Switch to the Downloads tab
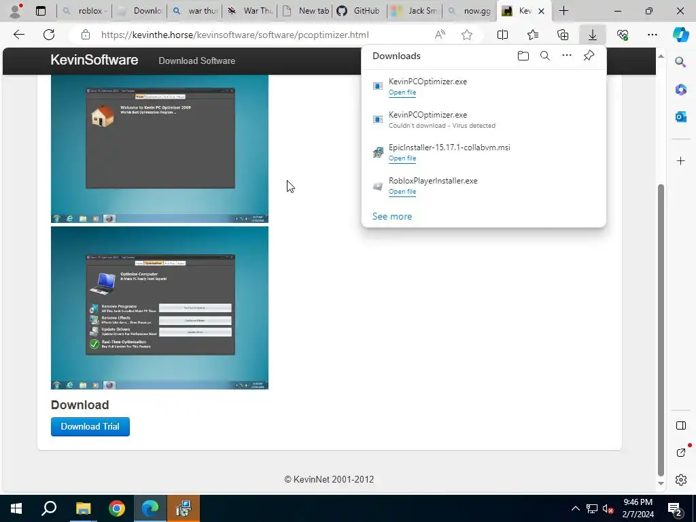The width and height of the screenshot is (696, 522). [139, 11]
